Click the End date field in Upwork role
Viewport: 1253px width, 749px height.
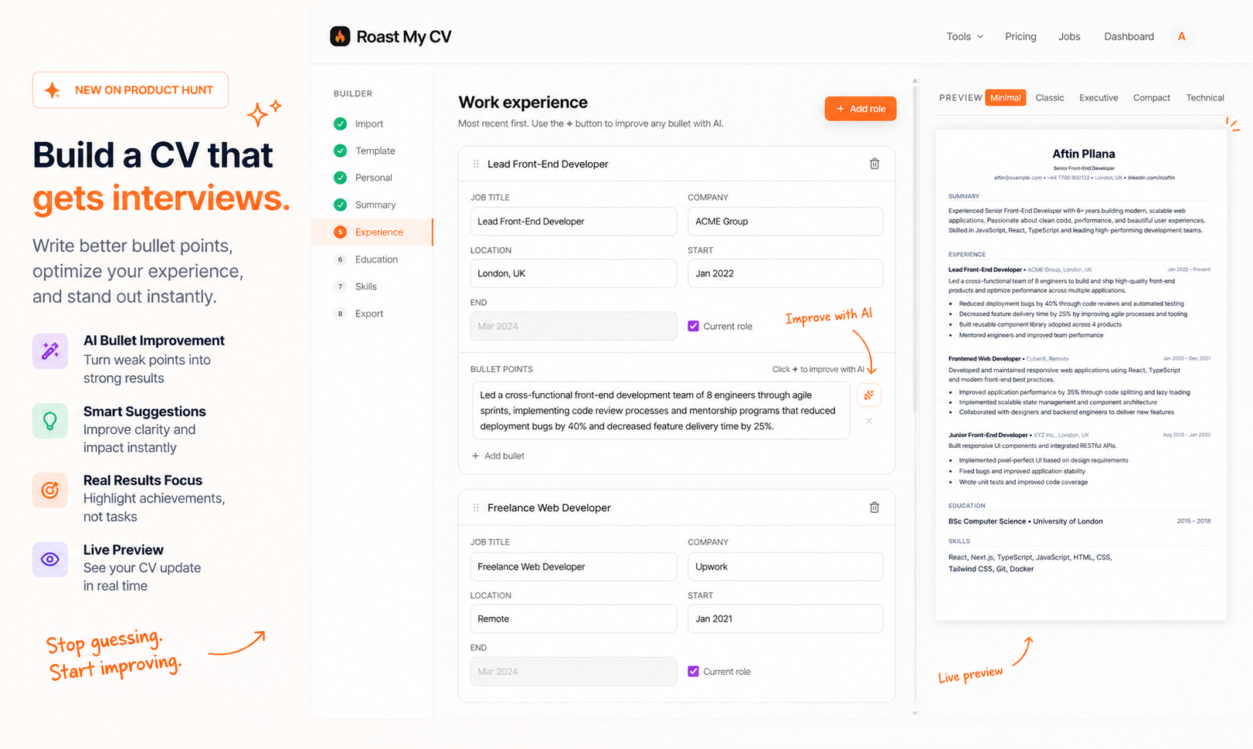573,671
